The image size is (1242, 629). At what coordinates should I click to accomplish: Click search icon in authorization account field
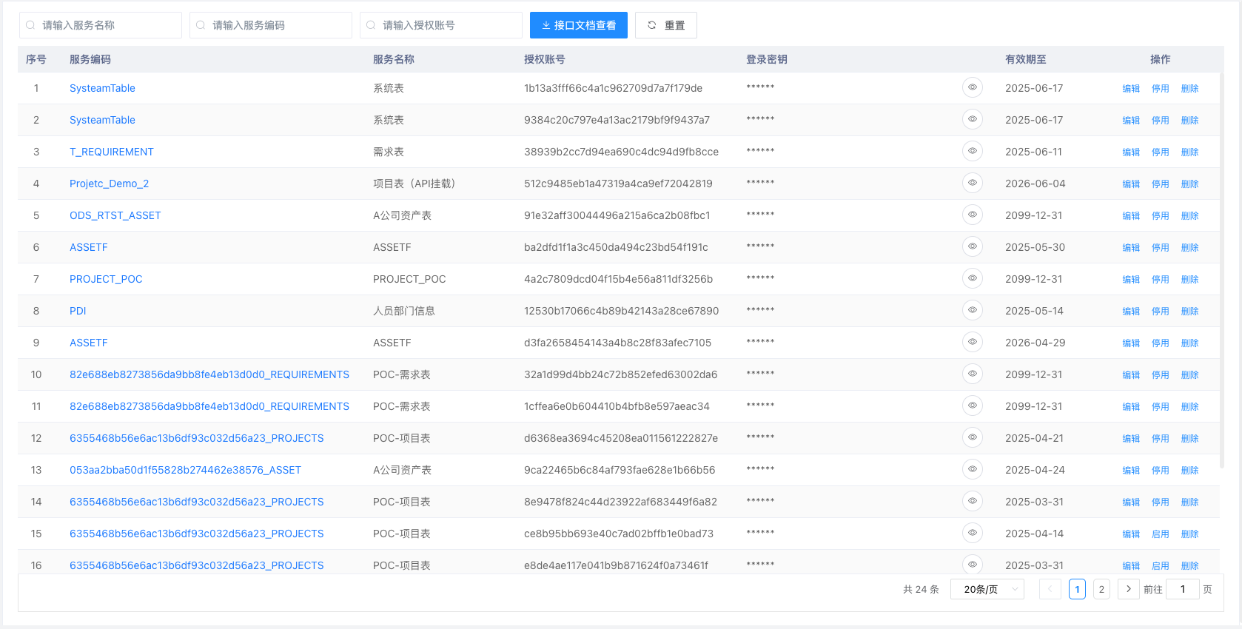(x=371, y=25)
